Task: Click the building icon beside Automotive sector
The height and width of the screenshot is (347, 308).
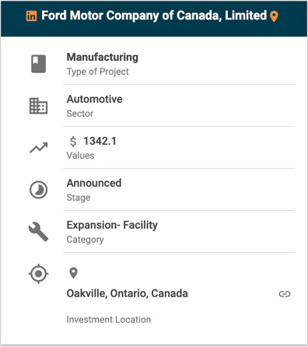Action: click(x=38, y=106)
